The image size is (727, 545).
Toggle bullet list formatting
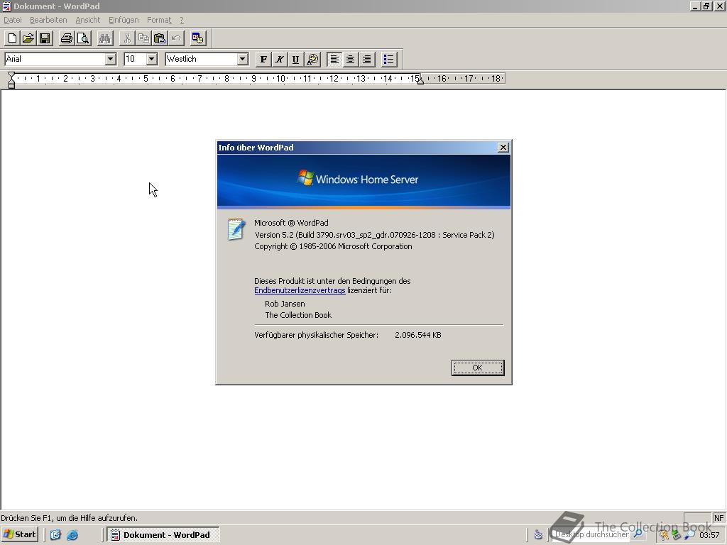click(388, 60)
